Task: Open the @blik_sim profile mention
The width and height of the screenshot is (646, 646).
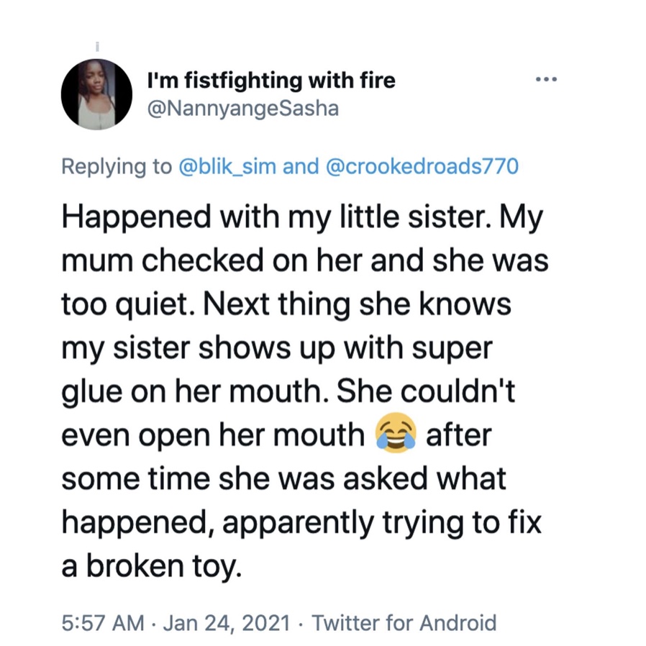Action: click(227, 166)
